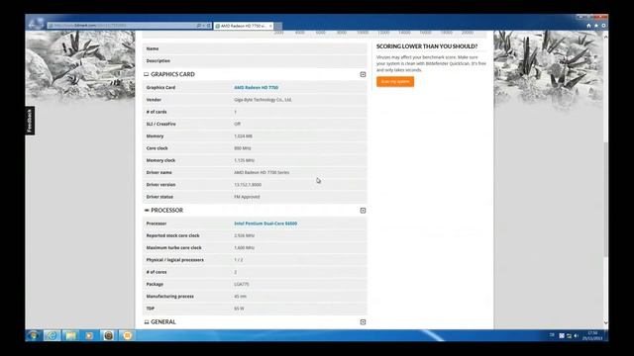The image size is (634, 356).
Task: Click the 1,024 MB memory value
Action: pyautogui.click(x=243, y=136)
